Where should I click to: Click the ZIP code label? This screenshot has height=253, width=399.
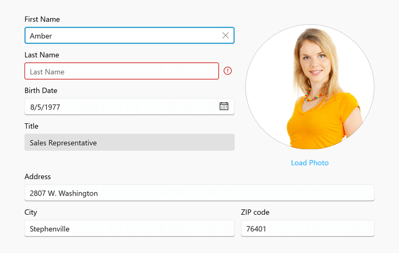pyautogui.click(x=255, y=212)
